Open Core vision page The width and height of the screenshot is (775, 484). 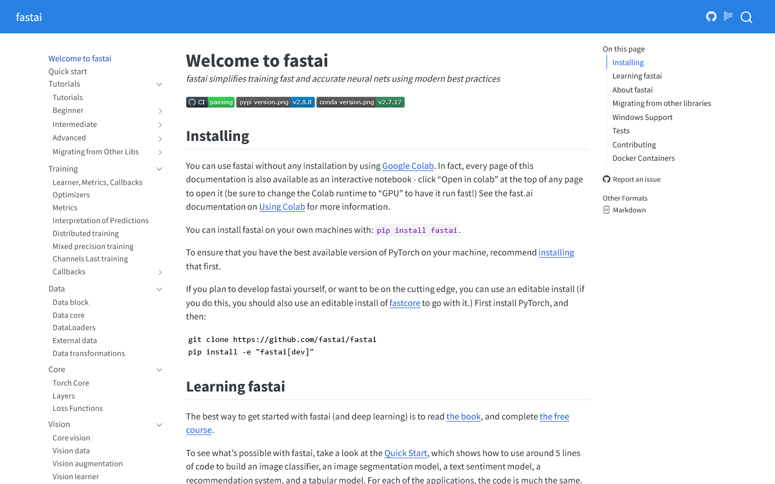point(72,438)
